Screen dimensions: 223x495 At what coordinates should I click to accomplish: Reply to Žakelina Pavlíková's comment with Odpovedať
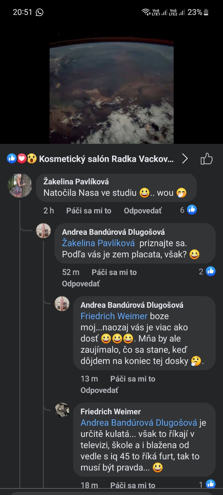142,211
